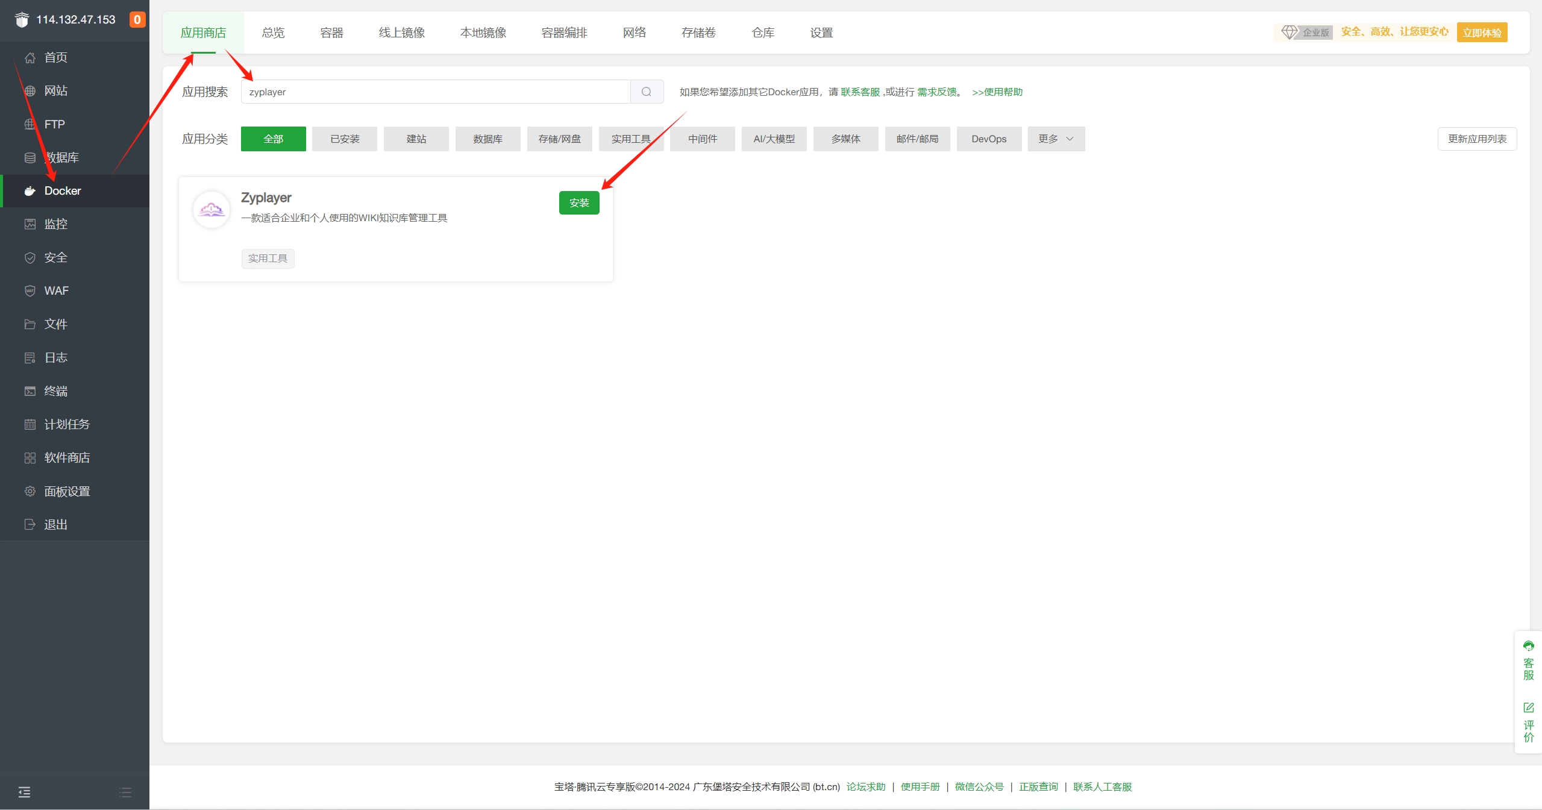Click the diamond 企业版 icon
The height and width of the screenshot is (810, 1542).
pyautogui.click(x=1290, y=32)
